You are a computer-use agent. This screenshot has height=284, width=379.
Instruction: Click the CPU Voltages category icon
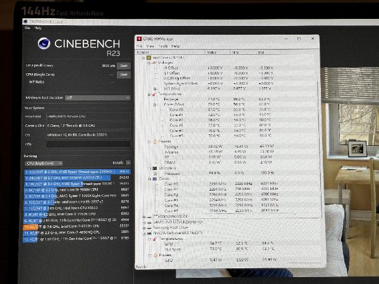[x=153, y=62]
